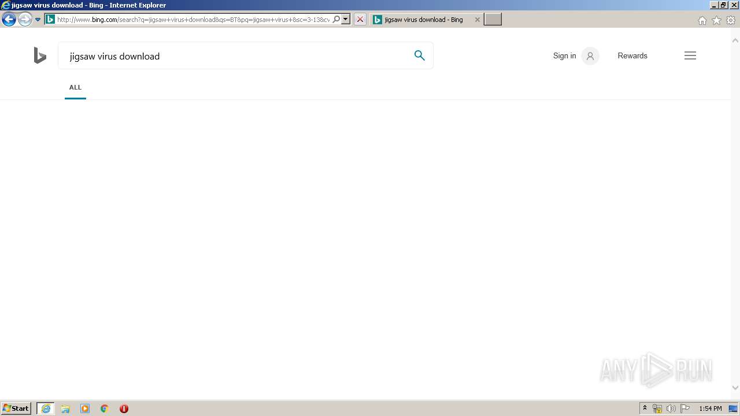Click the taskbar clock showing 1:54 PM
The image size is (740, 416).
pos(710,408)
